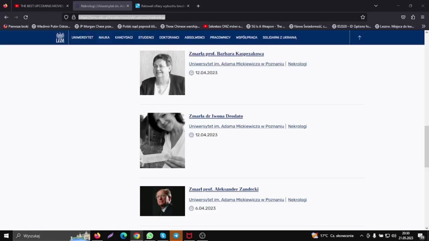The height and width of the screenshot is (241, 429).
Task: Open Telegram from the taskbar
Action: pos(176,236)
